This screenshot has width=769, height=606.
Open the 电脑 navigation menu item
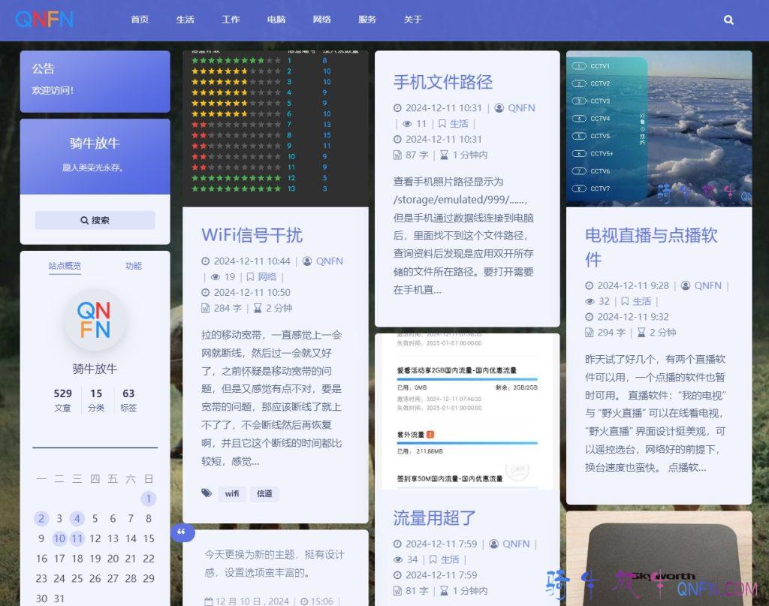click(x=276, y=20)
